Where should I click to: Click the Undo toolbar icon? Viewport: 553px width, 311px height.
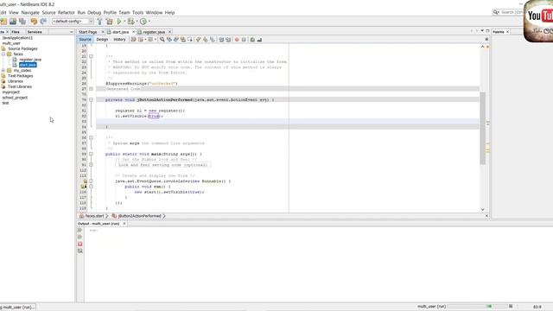click(34, 22)
